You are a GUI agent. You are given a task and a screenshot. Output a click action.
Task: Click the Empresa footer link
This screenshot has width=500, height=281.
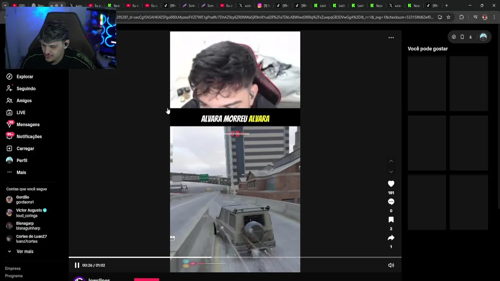click(13, 269)
